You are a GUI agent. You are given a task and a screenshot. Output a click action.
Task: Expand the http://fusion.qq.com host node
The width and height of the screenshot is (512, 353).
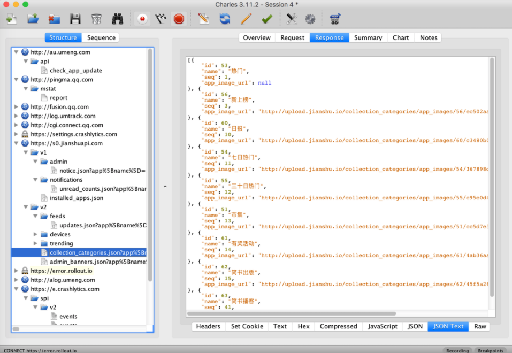(16, 107)
